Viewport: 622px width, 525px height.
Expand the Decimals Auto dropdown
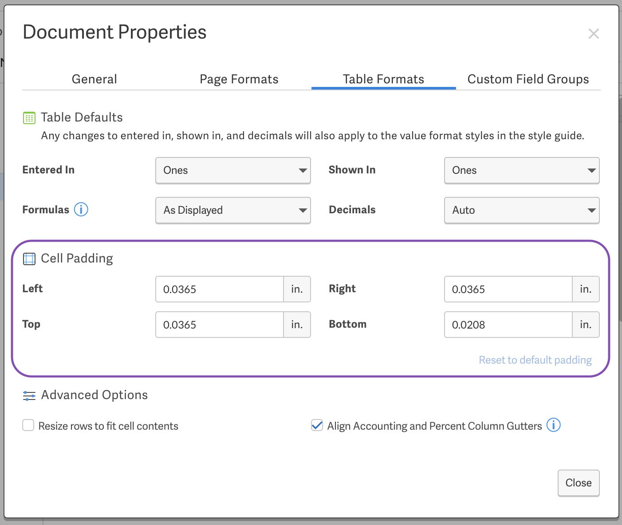[x=522, y=210]
